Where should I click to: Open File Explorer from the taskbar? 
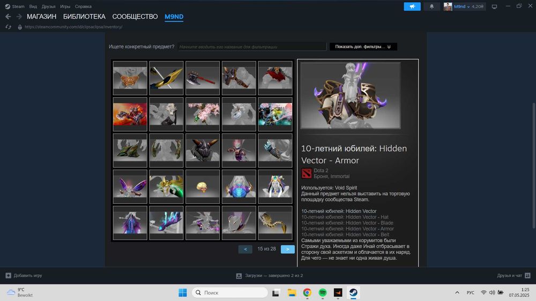tap(292, 292)
